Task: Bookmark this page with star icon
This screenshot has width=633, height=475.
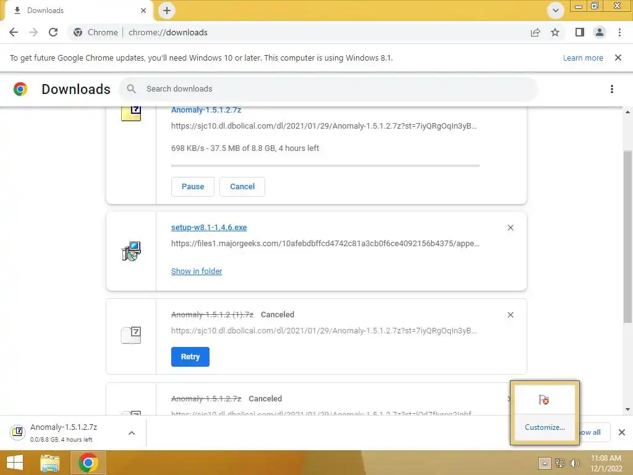Action: click(x=555, y=32)
